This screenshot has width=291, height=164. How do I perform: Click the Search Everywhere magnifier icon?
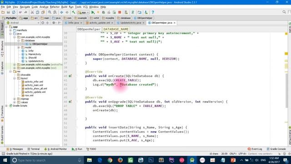[284, 12]
